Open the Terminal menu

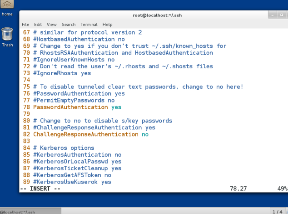89,25
